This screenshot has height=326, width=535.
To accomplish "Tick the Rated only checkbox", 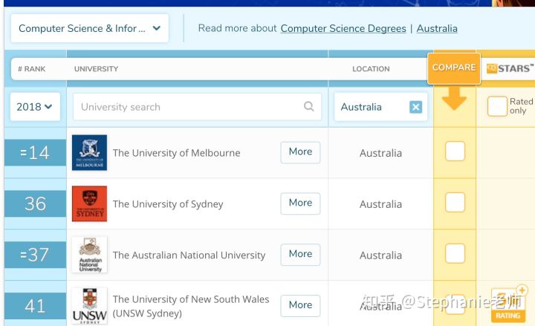I will (497, 106).
